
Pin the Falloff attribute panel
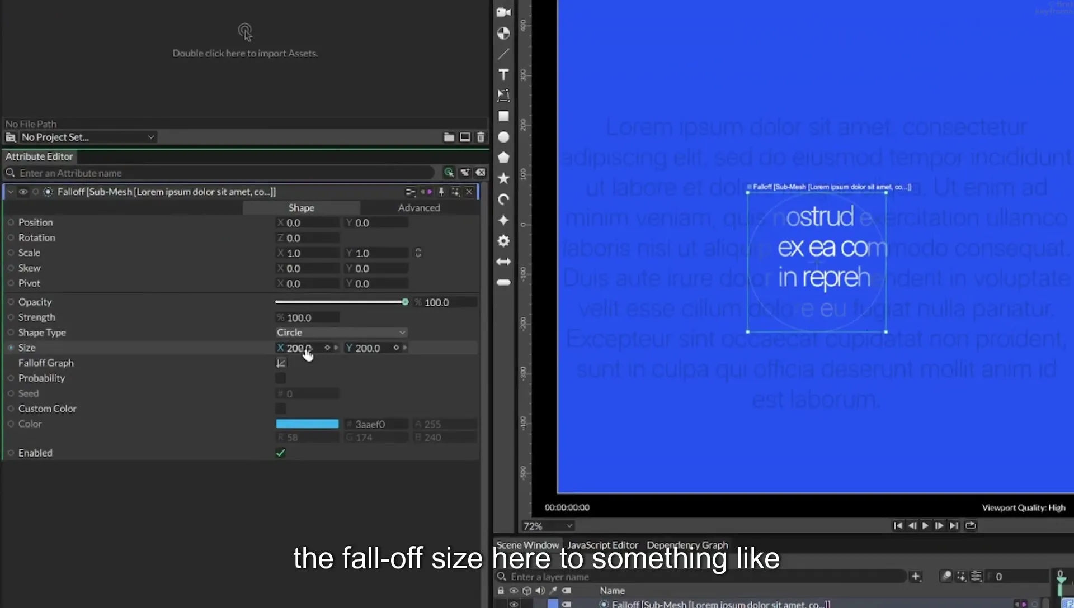pos(441,192)
